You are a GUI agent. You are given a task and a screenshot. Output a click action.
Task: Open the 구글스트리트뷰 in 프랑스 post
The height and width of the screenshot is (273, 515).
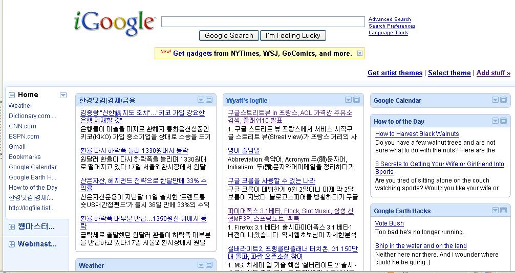(290, 117)
